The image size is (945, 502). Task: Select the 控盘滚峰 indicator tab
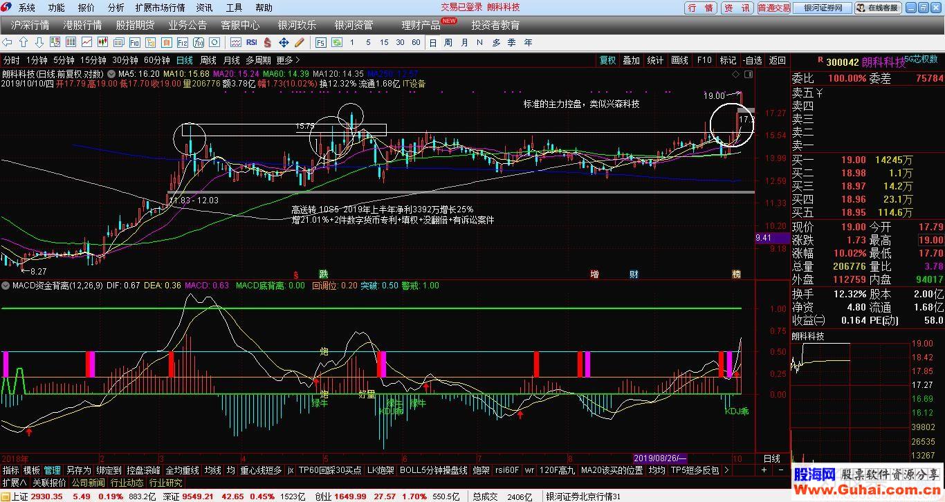pos(143,470)
